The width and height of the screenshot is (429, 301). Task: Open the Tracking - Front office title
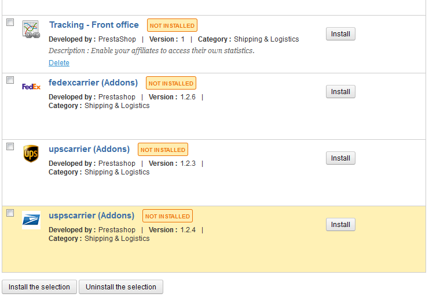[94, 25]
